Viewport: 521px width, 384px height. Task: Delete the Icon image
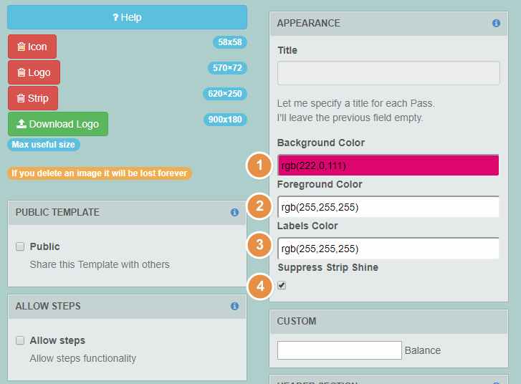click(32, 47)
